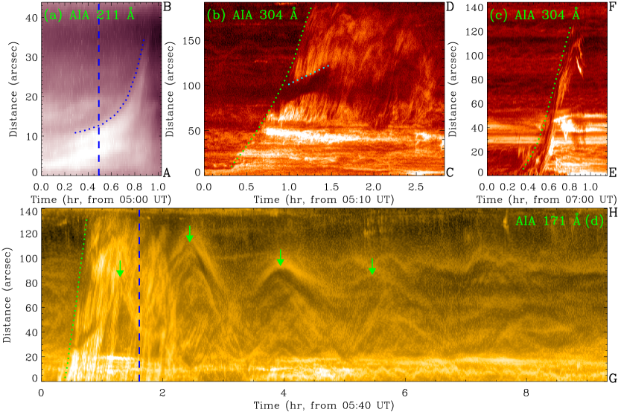Click corner letter "D" beside panel (b)

(x=450, y=7)
